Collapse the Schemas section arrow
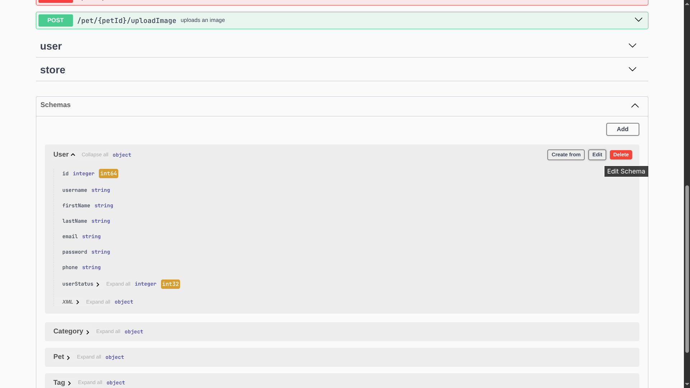The image size is (690, 388). pyautogui.click(x=635, y=106)
